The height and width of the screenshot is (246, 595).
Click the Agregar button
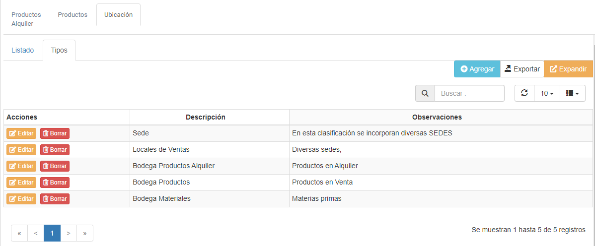click(477, 69)
